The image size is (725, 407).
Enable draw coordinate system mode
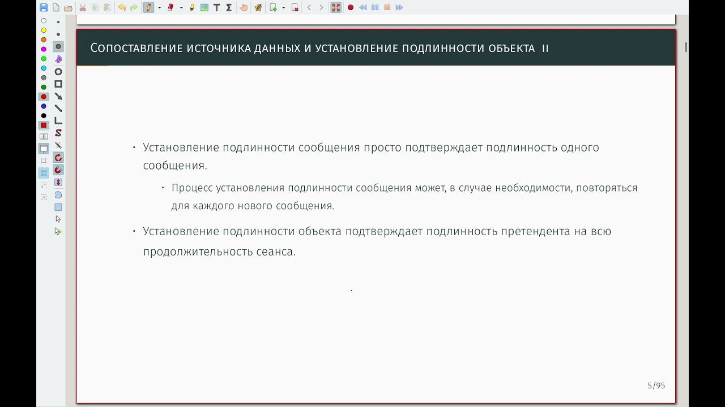[58, 120]
